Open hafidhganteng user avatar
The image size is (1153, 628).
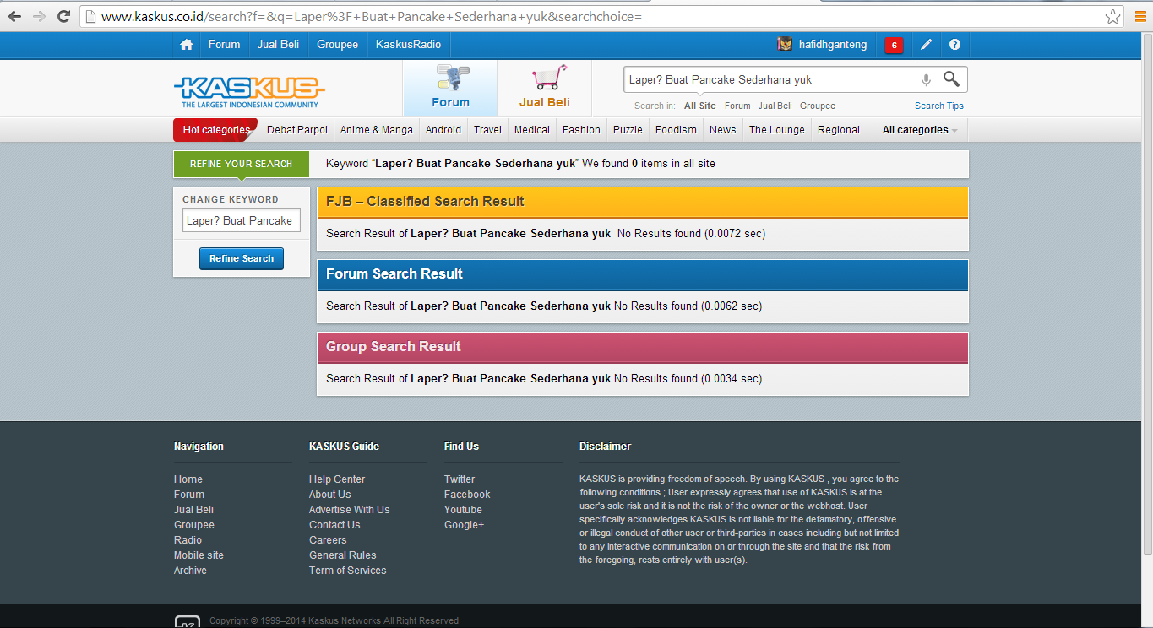click(785, 45)
